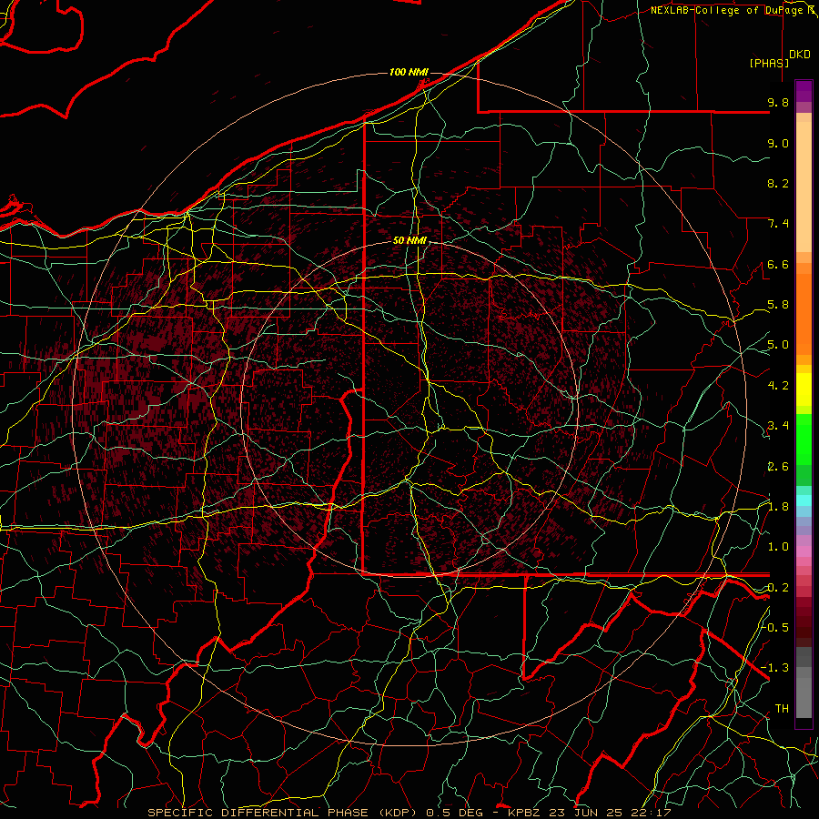819x819 pixels.
Task: Click the "50 NMI" range ring label
Action: coord(409,241)
